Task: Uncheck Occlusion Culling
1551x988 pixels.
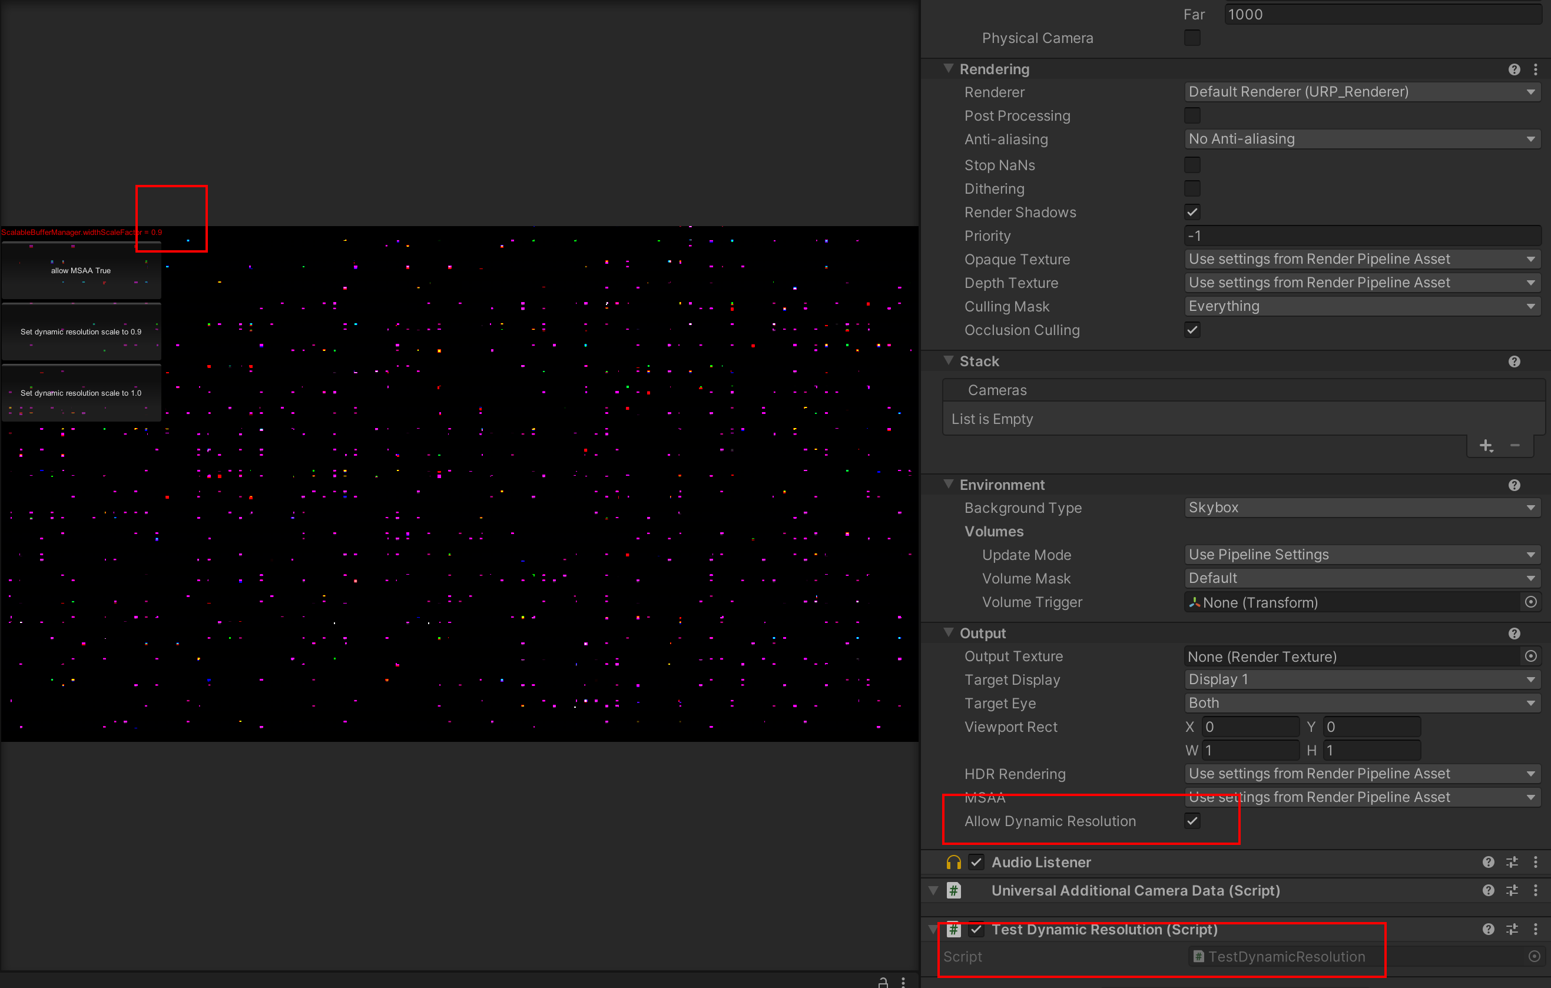Action: [x=1192, y=330]
